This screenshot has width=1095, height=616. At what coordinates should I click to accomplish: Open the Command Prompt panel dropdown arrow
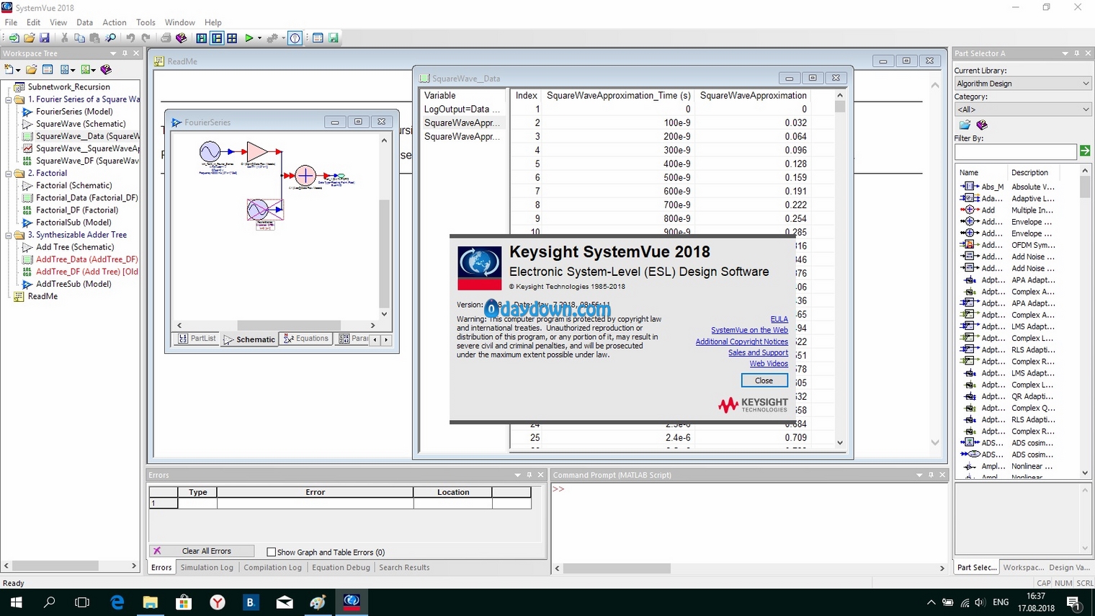coord(919,475)
